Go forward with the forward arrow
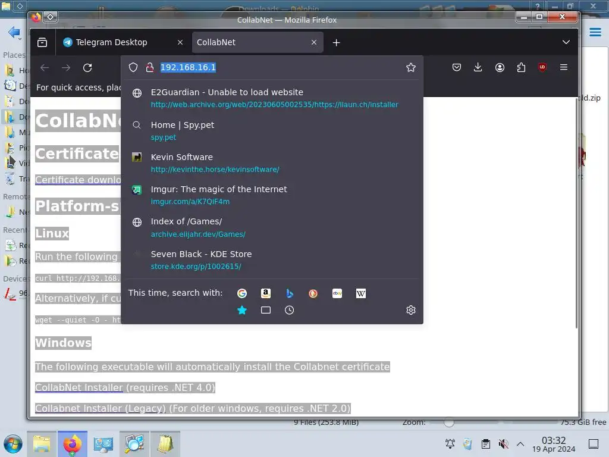Image resolution: width=609 pixels, height=457 pixels. pyautogui.click(x=66, y=68)
